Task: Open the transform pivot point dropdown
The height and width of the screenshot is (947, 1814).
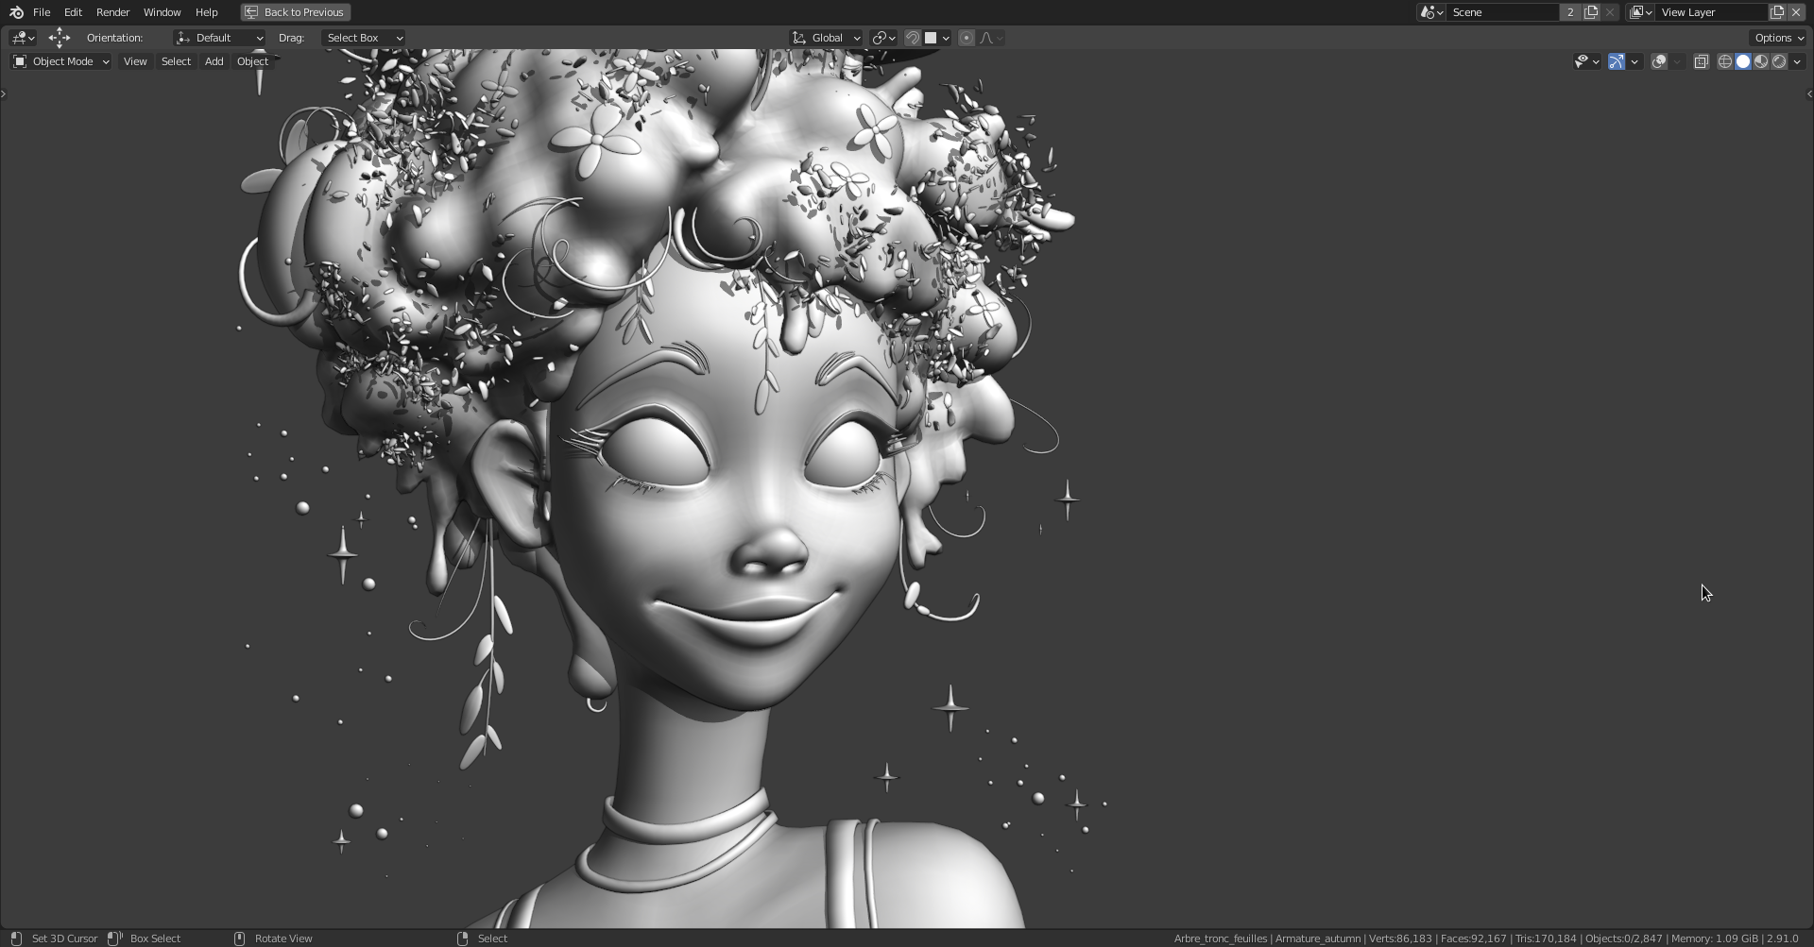Action: 883,38
